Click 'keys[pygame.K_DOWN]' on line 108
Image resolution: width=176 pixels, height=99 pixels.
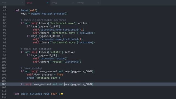pyautogui.click(x=79, y=84)
